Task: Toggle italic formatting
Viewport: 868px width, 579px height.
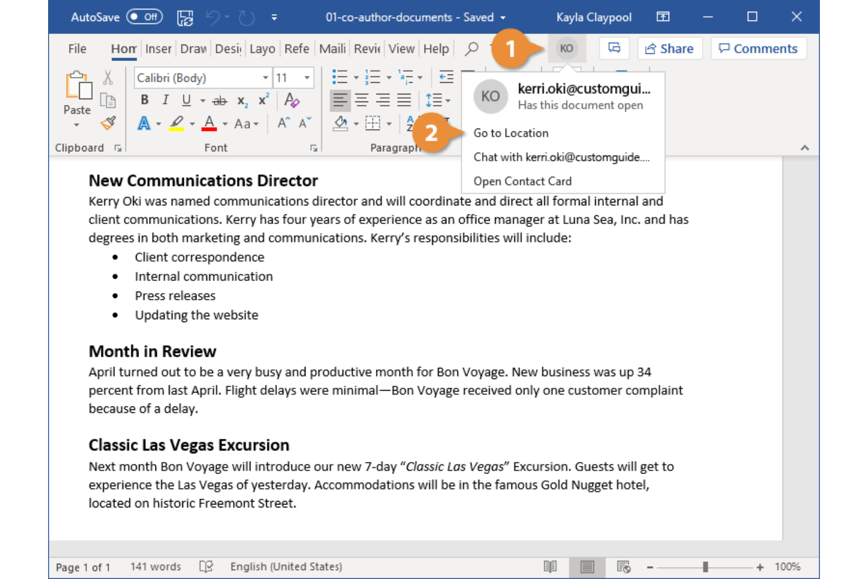Action: (x=165, y=100)
